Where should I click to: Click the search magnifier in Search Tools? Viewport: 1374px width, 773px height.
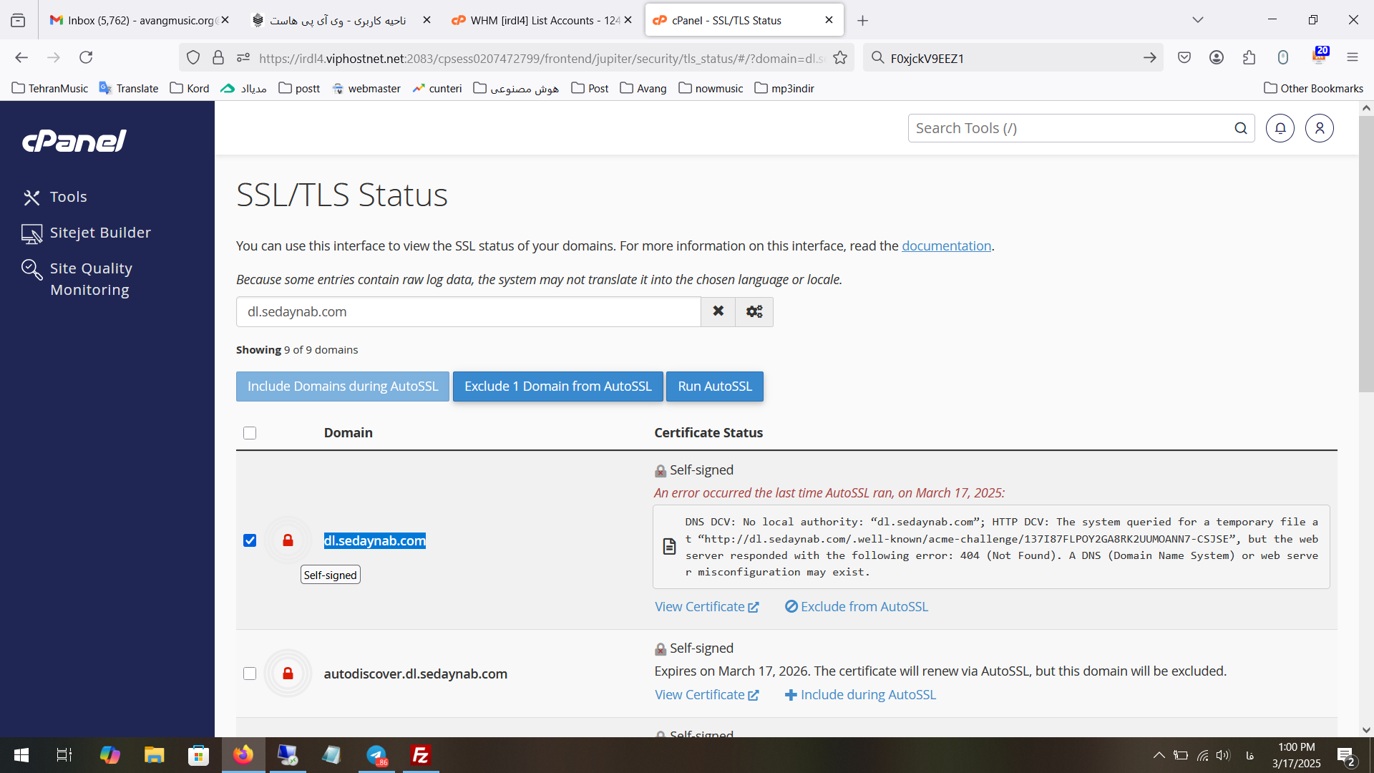pos(1240,128)
